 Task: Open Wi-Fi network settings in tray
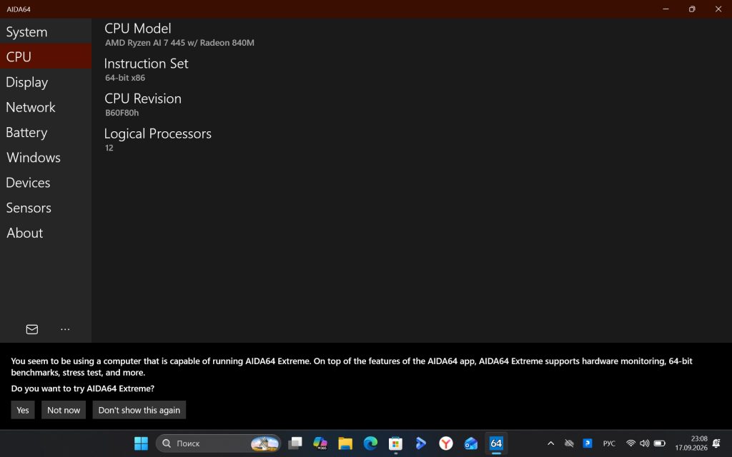point(630,443)
